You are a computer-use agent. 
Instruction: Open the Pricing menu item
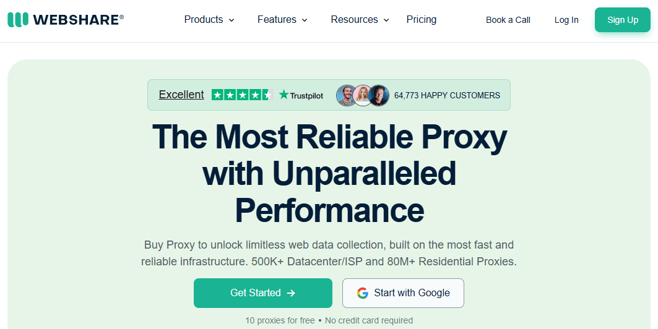coord(422,20)
